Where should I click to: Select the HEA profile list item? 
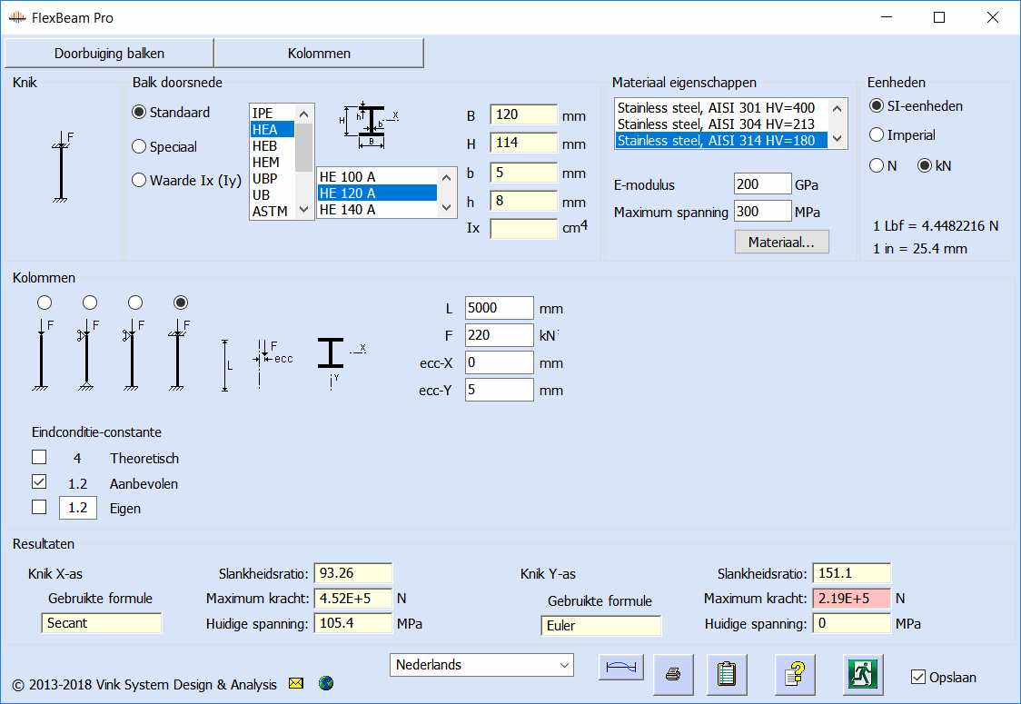point(273,130)
